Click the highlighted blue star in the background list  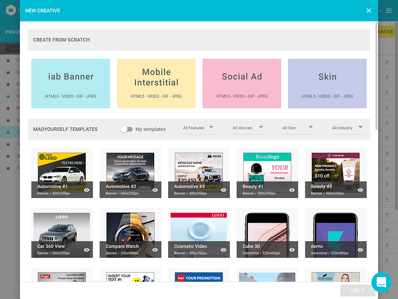click(8, 96)
